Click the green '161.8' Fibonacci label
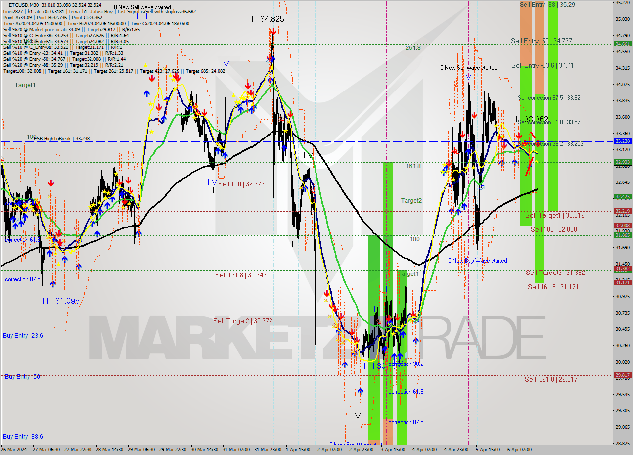633x455 pixels. pos(413,166)
